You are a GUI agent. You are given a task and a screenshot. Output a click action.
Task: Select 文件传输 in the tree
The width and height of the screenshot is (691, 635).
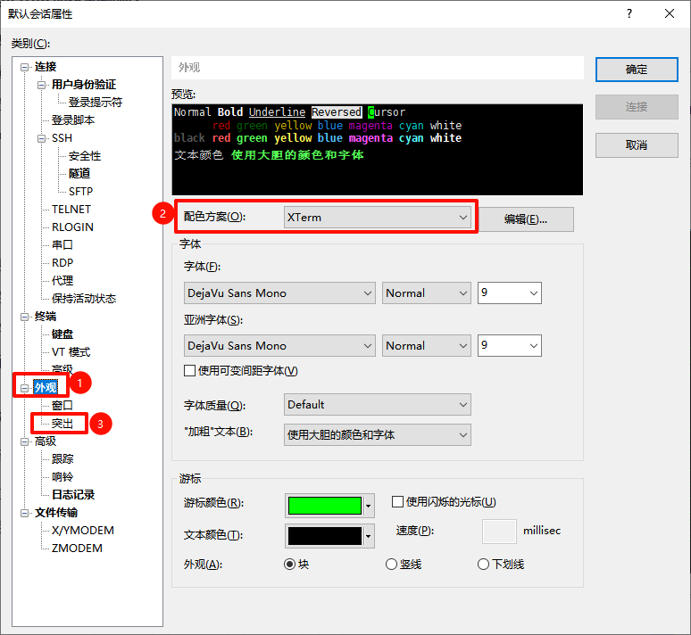pos(56,513)
